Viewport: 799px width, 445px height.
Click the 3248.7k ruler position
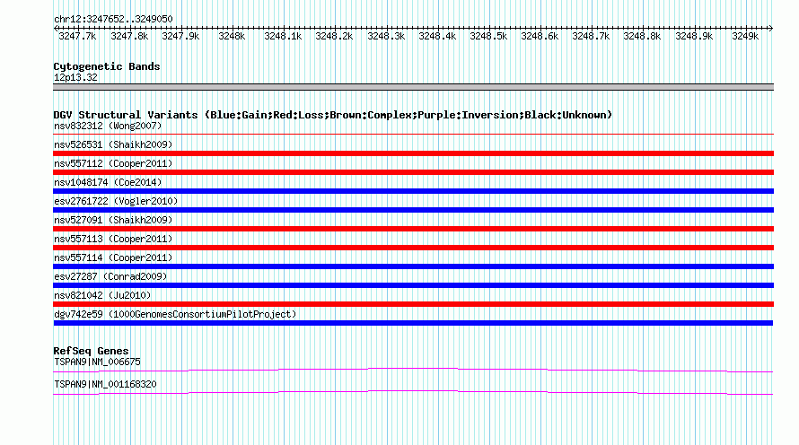pos(591,36)
